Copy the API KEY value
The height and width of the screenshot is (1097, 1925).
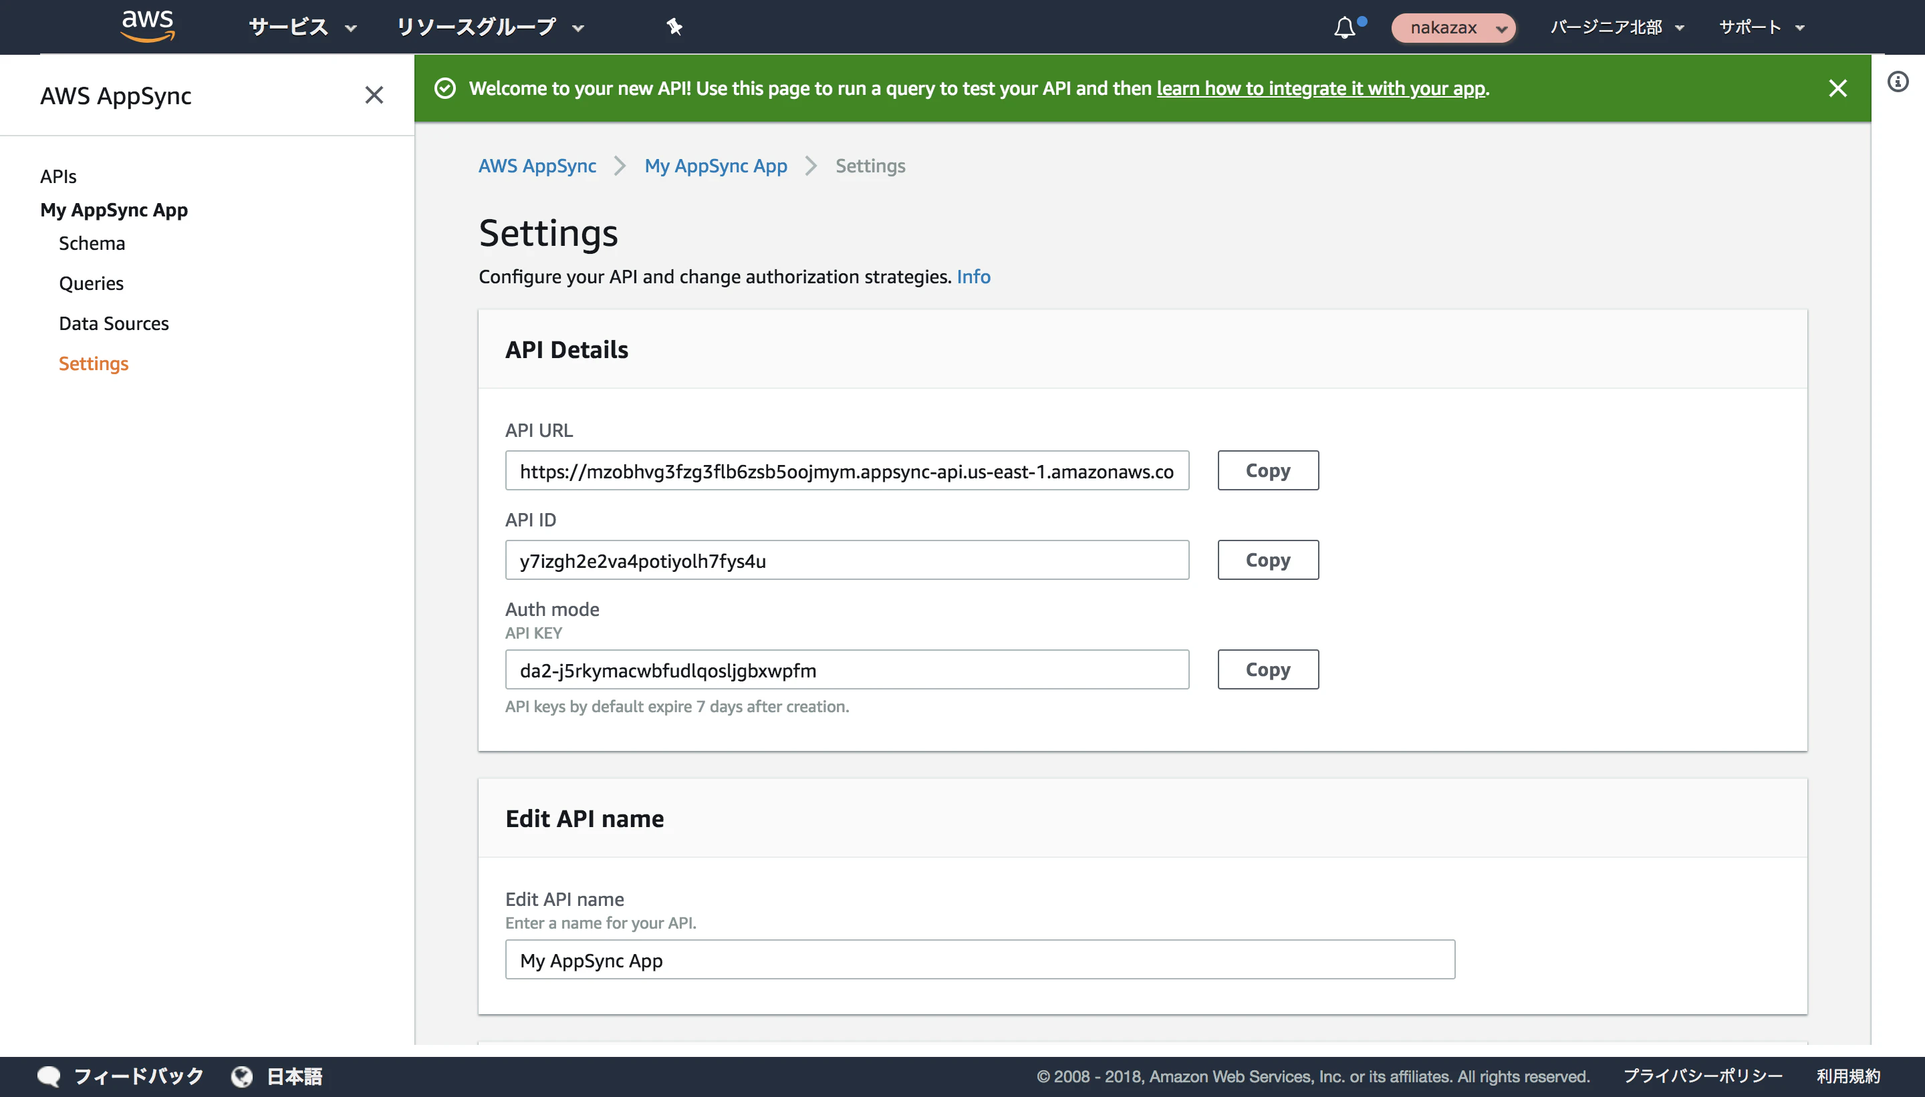click(1268, 669)
